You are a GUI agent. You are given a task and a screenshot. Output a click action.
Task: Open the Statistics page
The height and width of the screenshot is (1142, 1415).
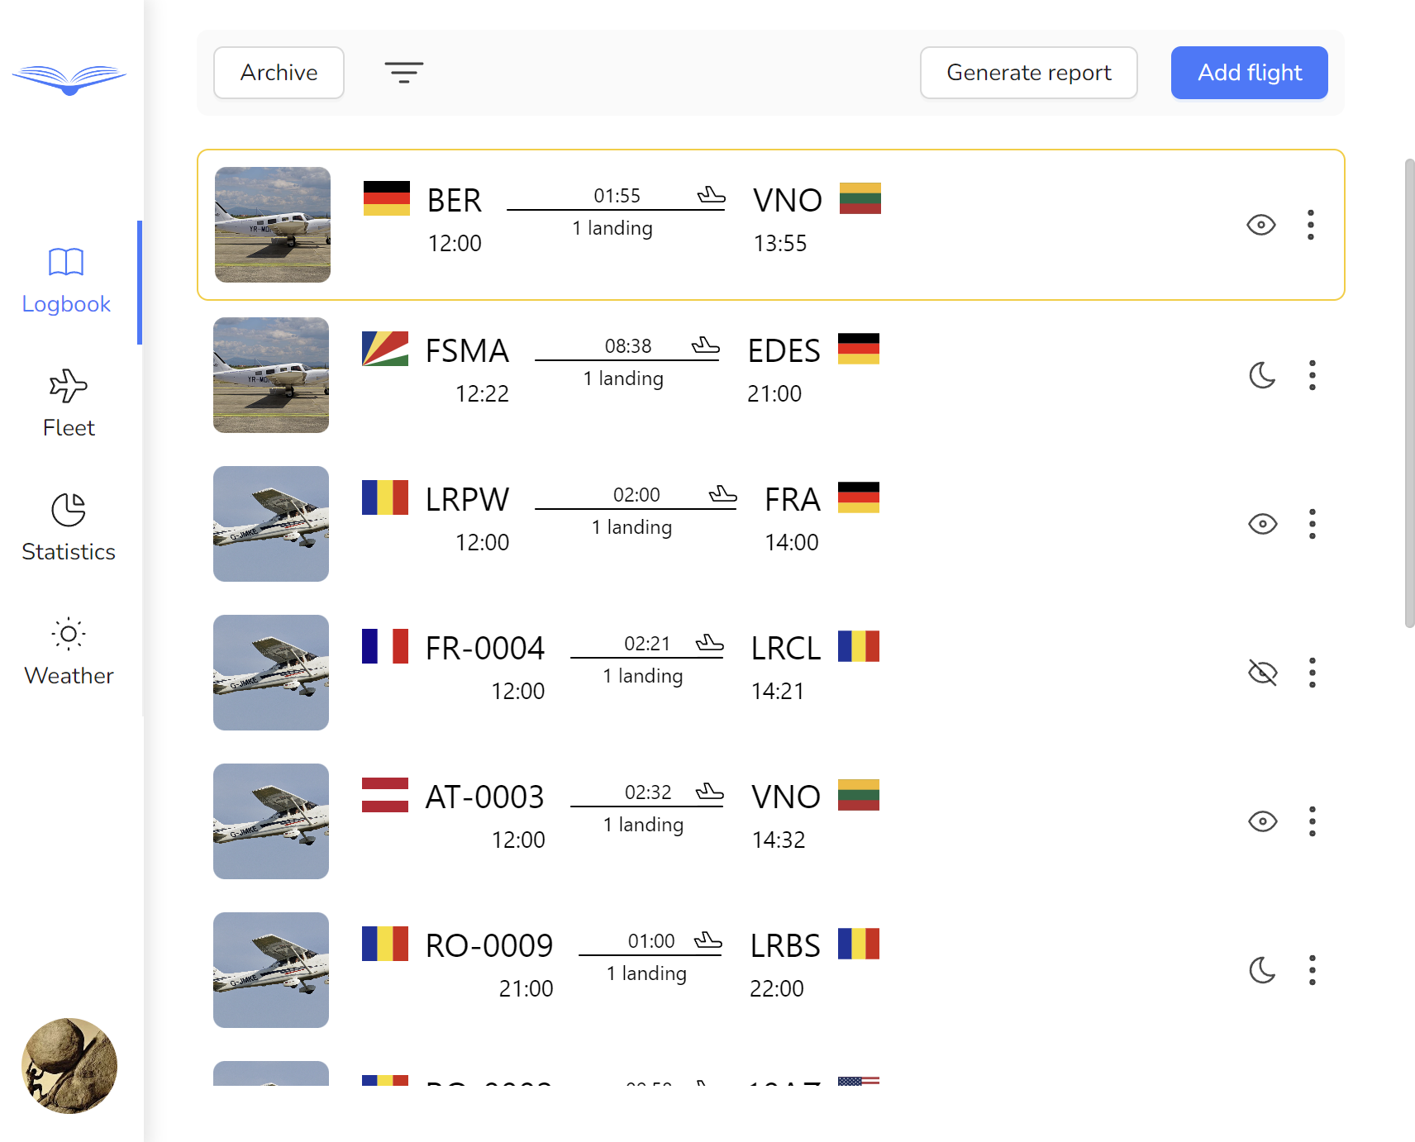tap(69, 527)
